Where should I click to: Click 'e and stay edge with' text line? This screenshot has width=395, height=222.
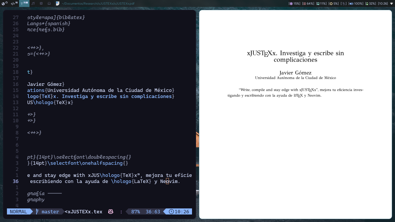[56, 175]
